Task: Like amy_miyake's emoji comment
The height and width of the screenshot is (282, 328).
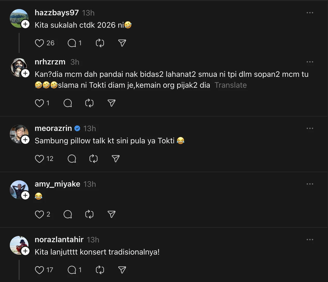Action: [39, 214]
